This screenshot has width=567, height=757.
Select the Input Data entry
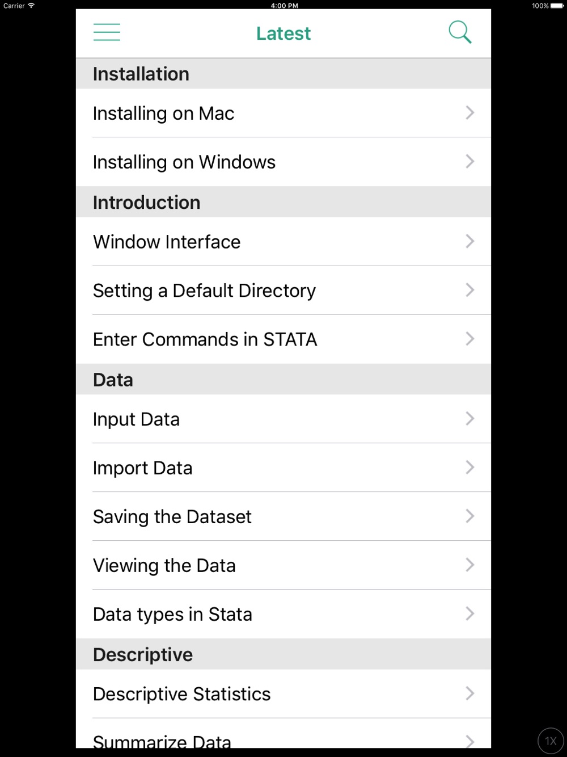[x=283, y=419]
